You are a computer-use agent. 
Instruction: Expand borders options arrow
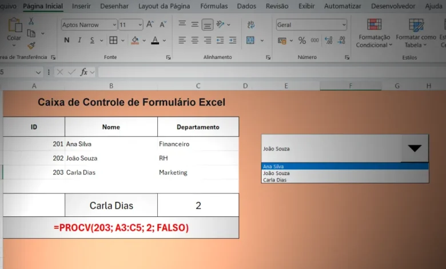pos(122,41)
